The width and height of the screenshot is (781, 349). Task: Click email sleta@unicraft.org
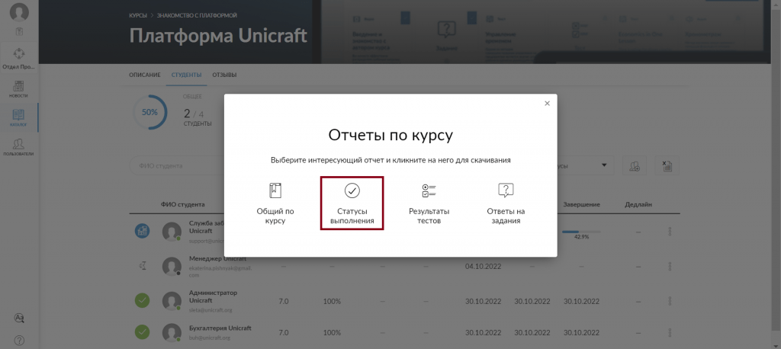pyautogui.click(x=211, y=310)
